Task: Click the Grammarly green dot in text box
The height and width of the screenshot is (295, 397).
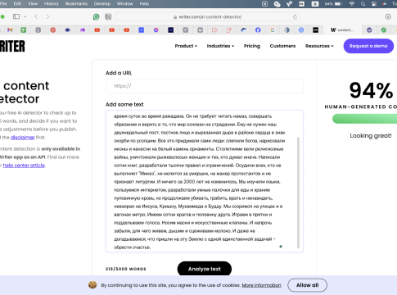Action: pyautogui.click(x=281, y=247)
